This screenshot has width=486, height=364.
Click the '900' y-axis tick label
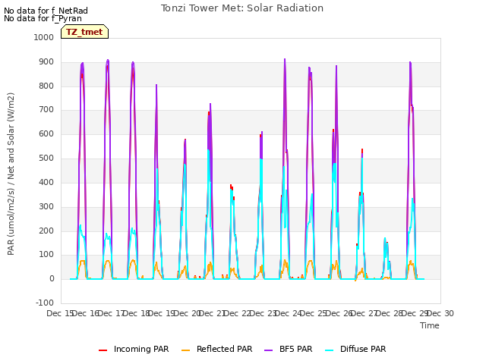[x=46, y=61]
